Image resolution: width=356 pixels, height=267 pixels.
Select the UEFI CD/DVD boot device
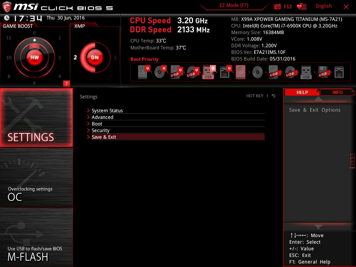160,72
